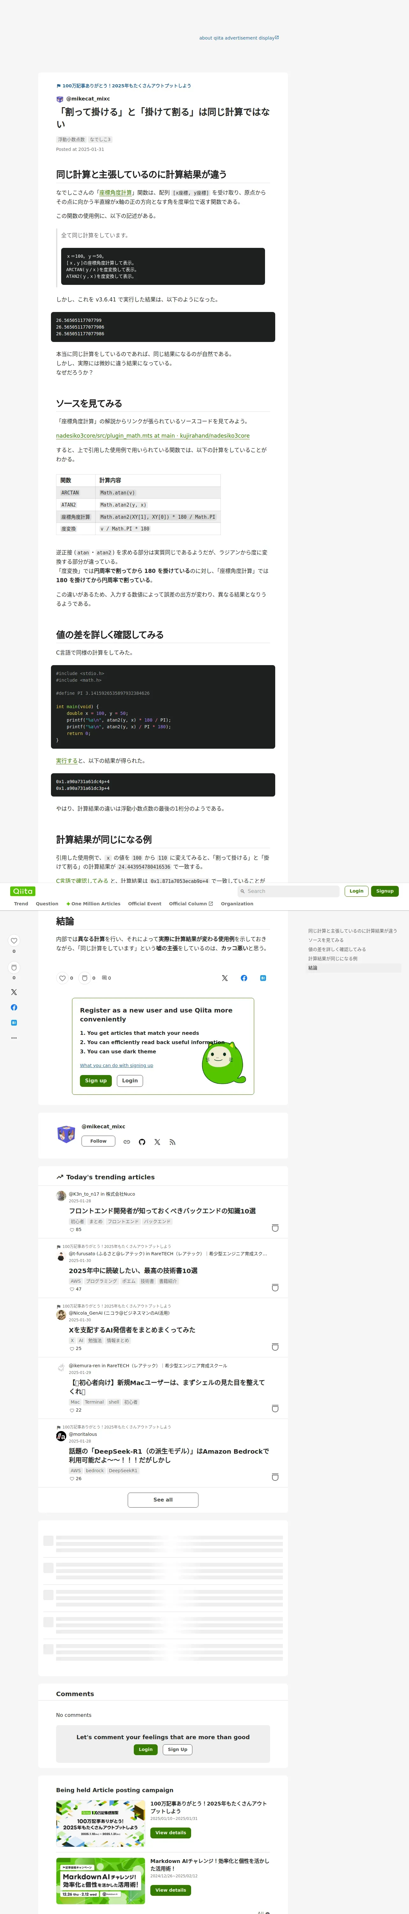Open author's X profile icon
This screenshot has width=409, height=1914.
[x=157, y=1142]
